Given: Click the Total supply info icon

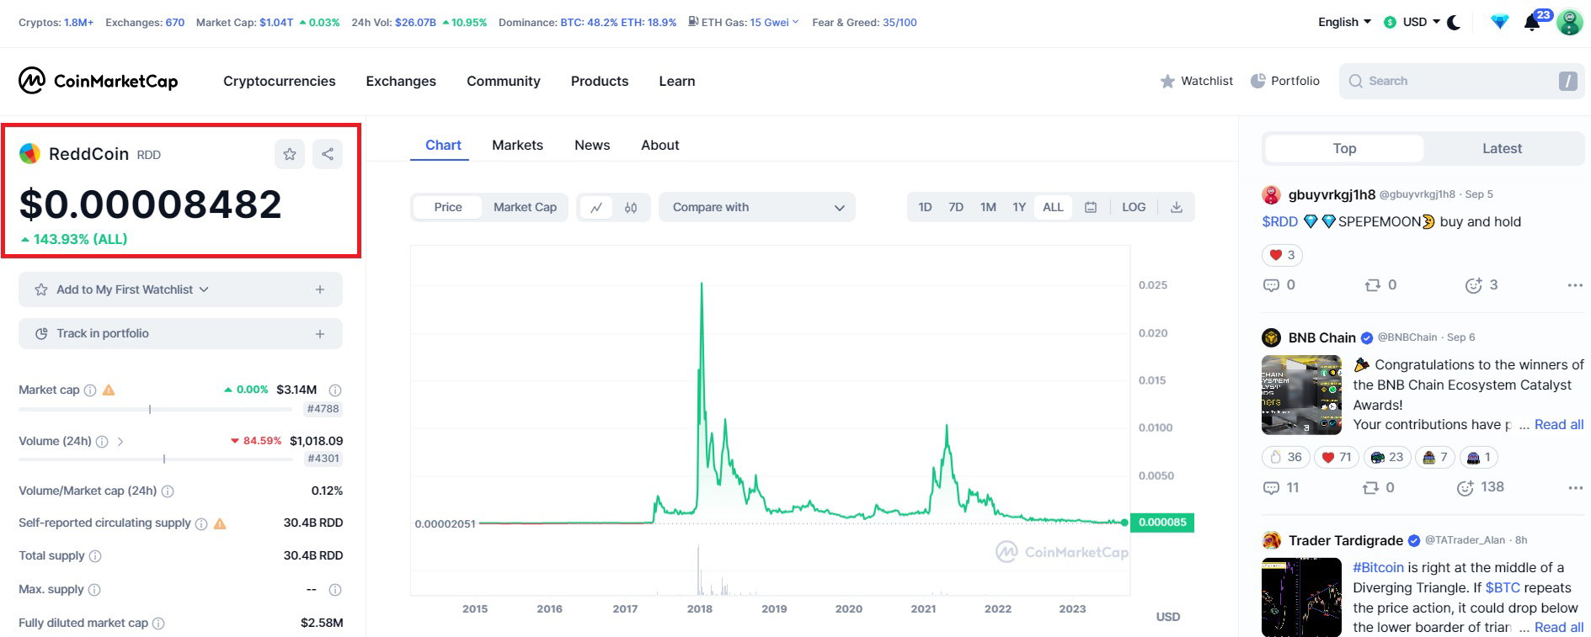Looking at the screenshot, I should point(95,556).
